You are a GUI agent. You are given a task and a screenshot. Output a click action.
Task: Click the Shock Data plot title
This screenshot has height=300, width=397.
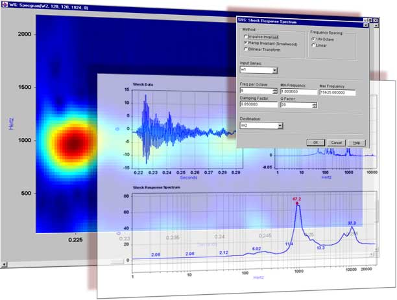[143, 84]
